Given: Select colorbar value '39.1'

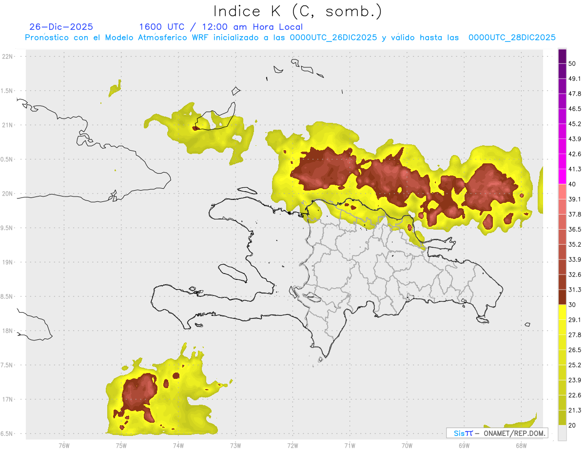Looking at the screenshot, I should point(575,199).
